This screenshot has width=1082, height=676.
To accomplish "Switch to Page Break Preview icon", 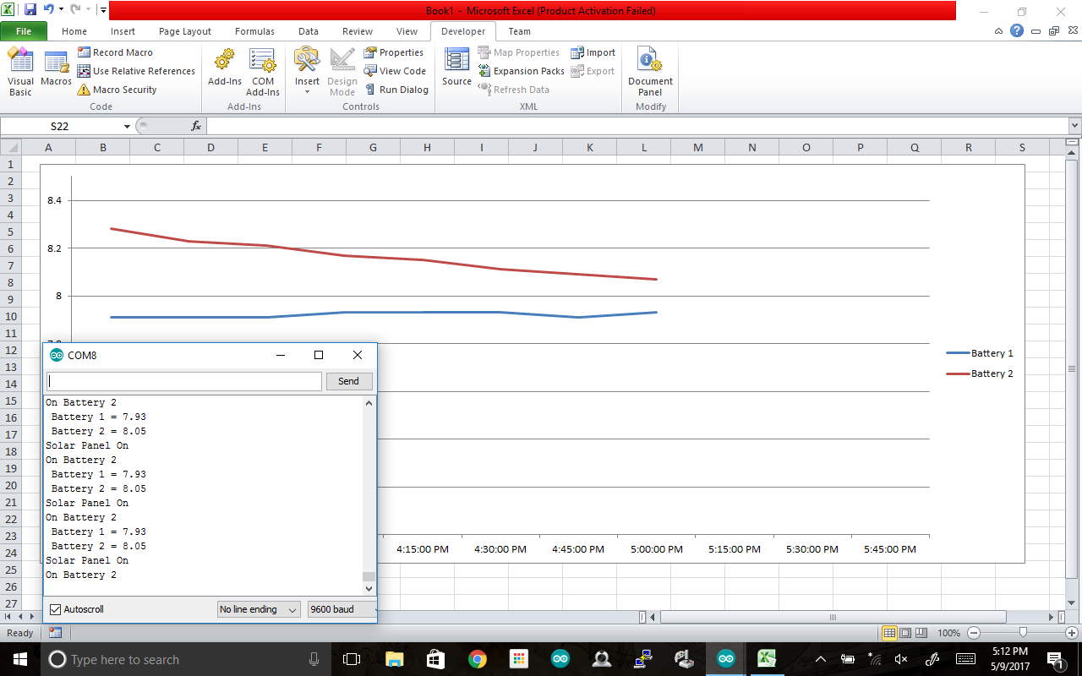I will pyautogui.click(x=921, y=633).
